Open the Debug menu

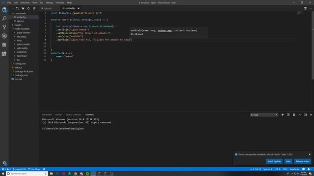pos(49,2)
